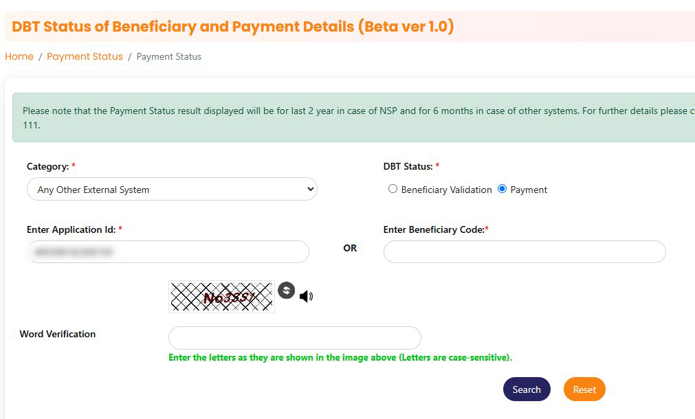Viewport: 695px width, 419px height.
Task: Select the Beneficiary Validation radio button
Action: (x=393, y=189)
